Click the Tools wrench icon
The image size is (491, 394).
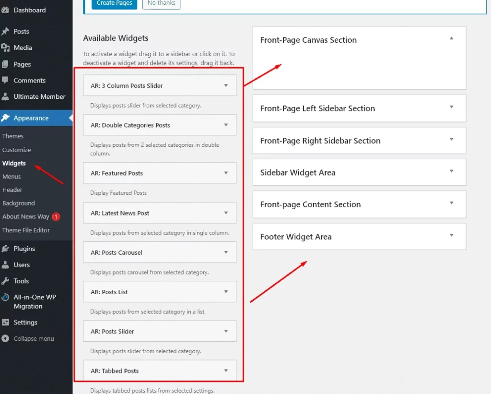[5, 281]
